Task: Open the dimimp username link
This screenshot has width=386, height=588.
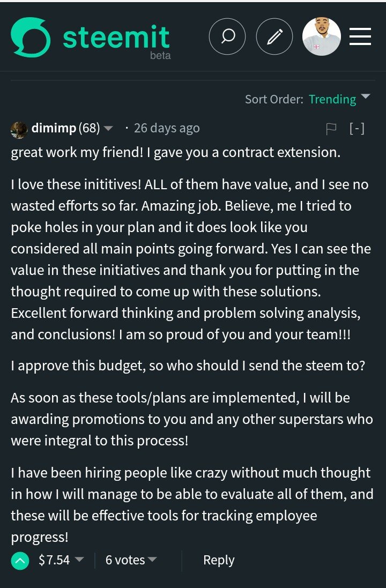Action: pyautogui.click(x=54, y=128)
